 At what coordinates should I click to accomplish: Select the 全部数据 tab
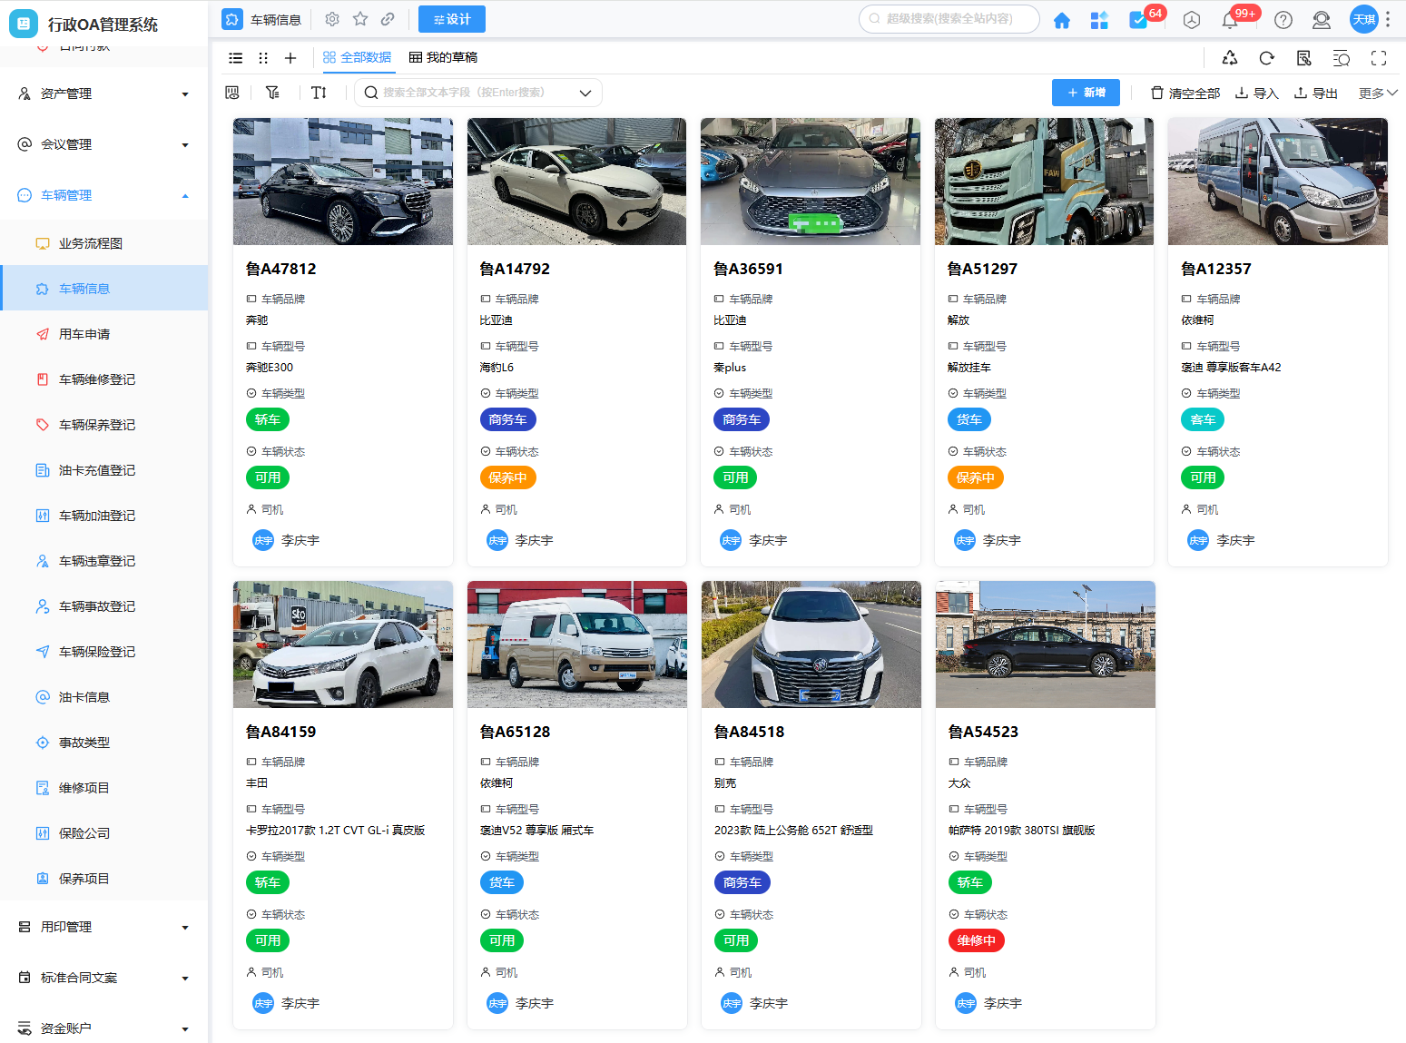[357, 57]
